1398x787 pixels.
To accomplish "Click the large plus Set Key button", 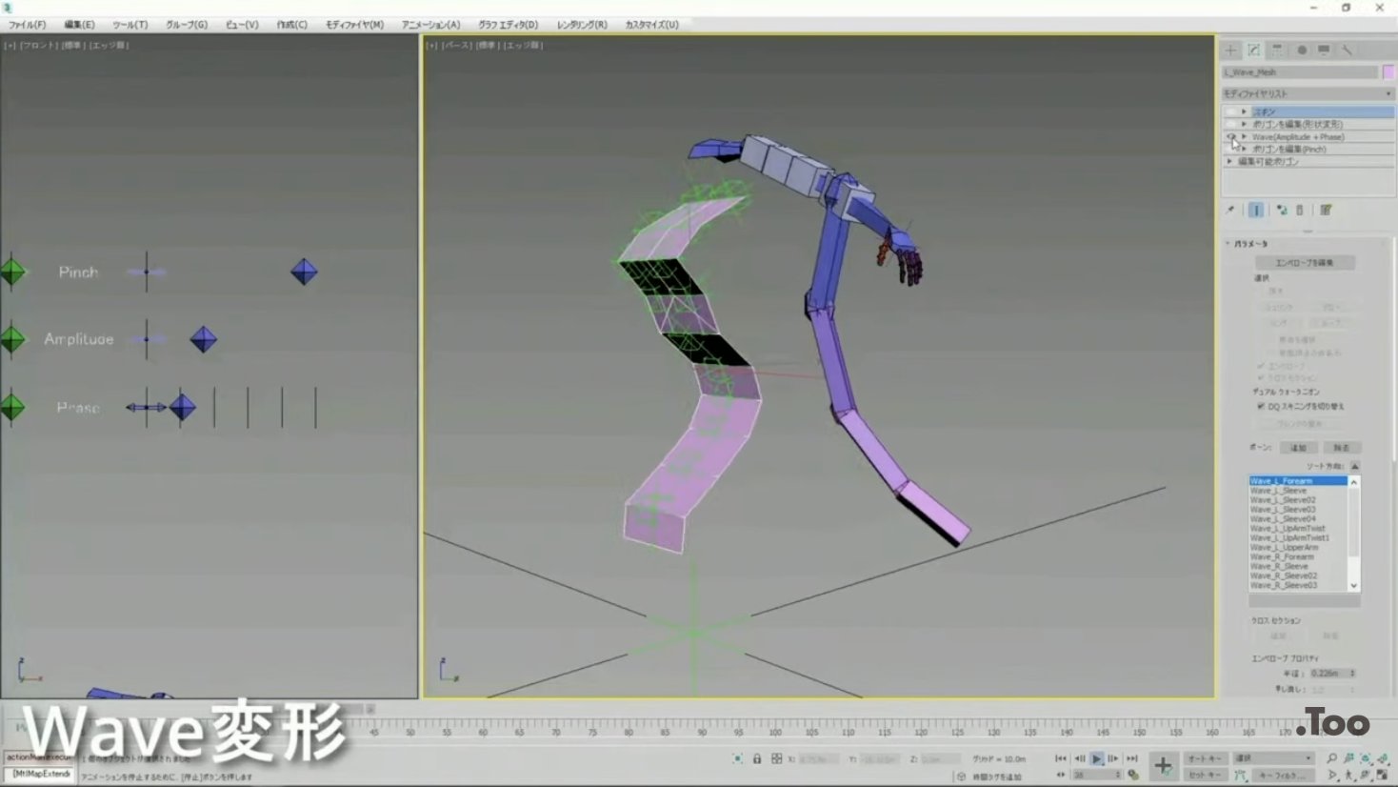I will (1163, 765).
